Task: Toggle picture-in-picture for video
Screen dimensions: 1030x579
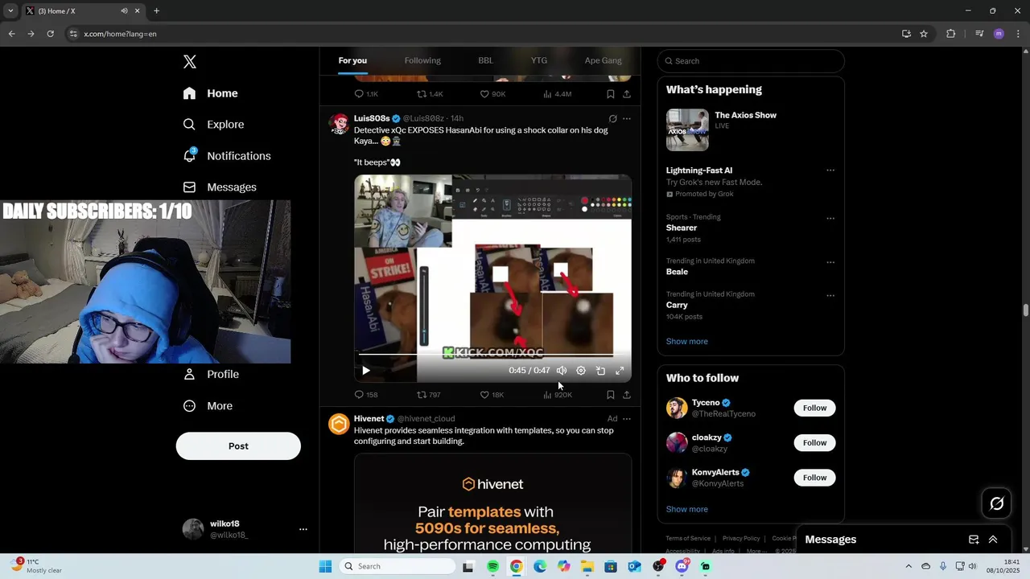Action: point(600,371)
